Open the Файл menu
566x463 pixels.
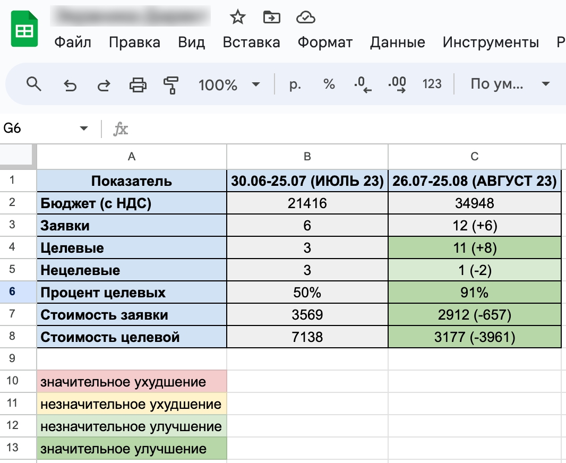(73, 42)
